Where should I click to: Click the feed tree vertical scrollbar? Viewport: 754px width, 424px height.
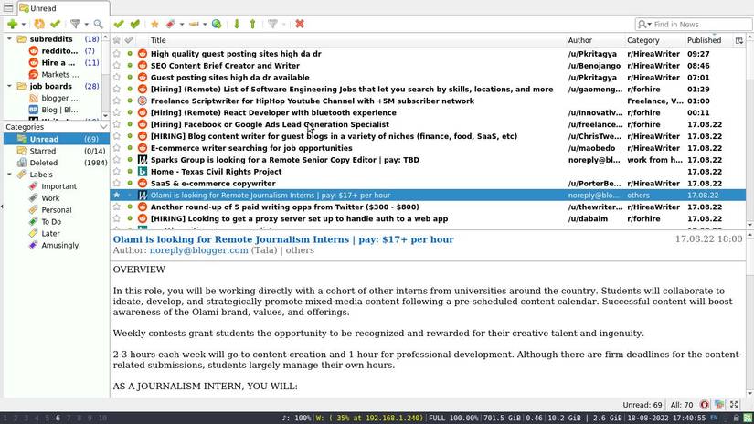point(105,76)
